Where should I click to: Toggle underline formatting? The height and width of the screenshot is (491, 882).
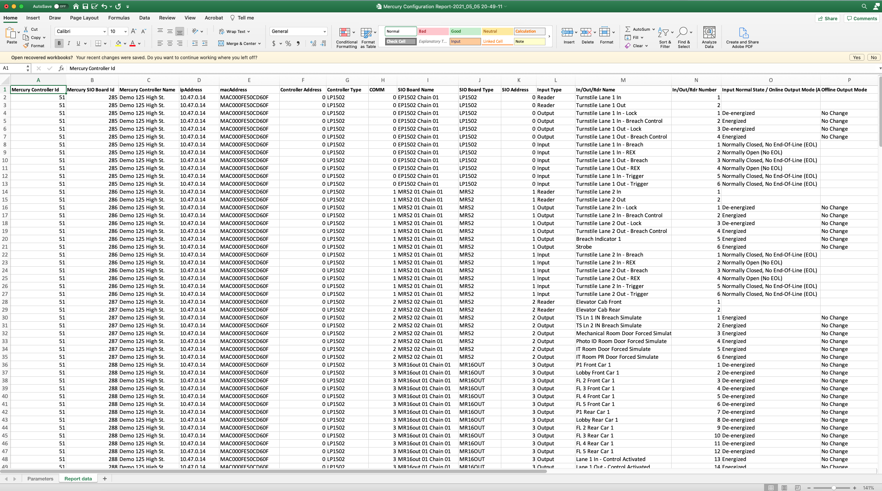(x=78, y=43)
